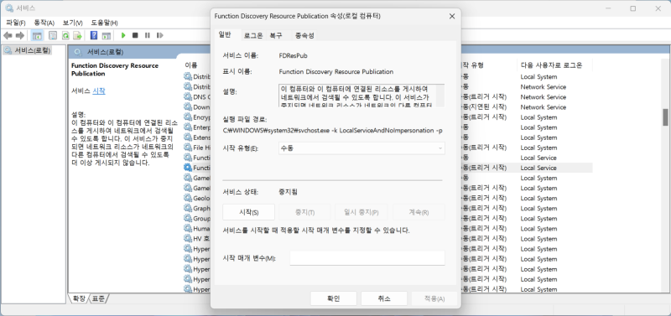Close the properties dialog with the X button

pos(451,16)
